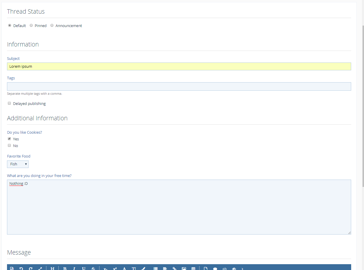Click the heading format icon
Image resolution: width=364 pixels, height=270 pixels.
coord(52,269)
